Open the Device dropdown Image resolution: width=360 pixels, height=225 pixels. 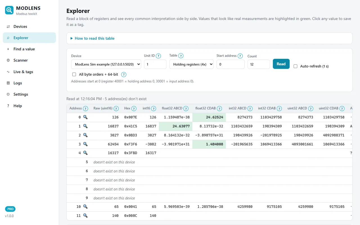(106, 64)
